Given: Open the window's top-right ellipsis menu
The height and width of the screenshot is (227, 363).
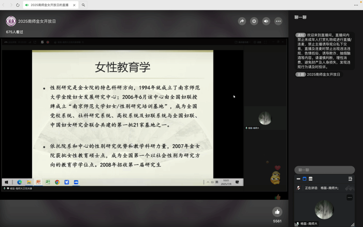Looking at the screenshot, I should 356,5.
